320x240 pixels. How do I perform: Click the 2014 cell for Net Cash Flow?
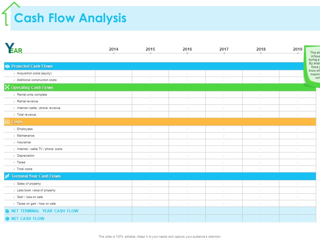[x=113, y=219]
